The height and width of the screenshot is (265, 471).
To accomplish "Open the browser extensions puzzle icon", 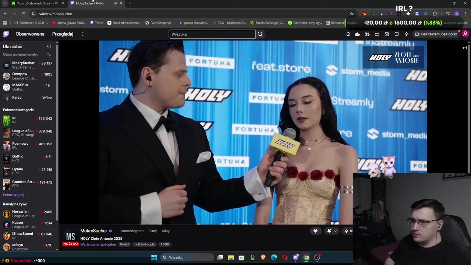I will pos(435,14).
